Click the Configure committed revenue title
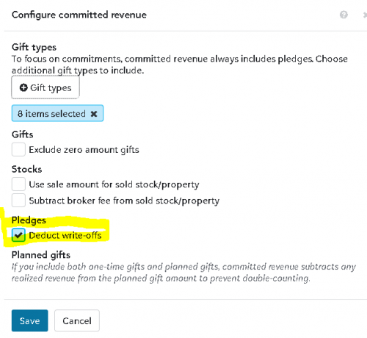This screenshot has height=338, width=367. point(79,15)
